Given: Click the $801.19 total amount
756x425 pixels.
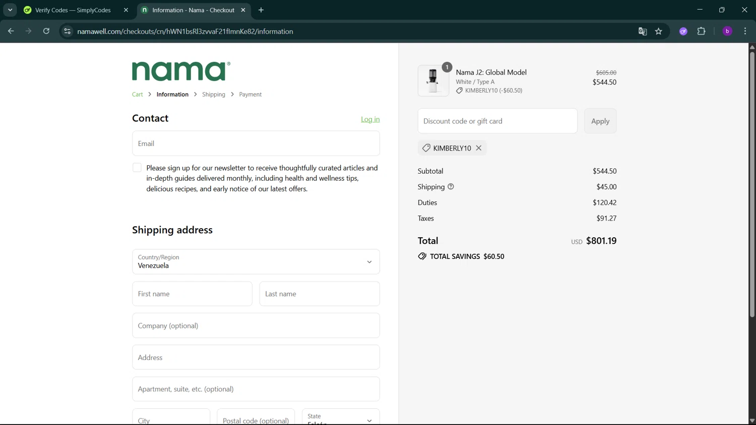Looking at the screenshot, I should [x=601, y=241].
